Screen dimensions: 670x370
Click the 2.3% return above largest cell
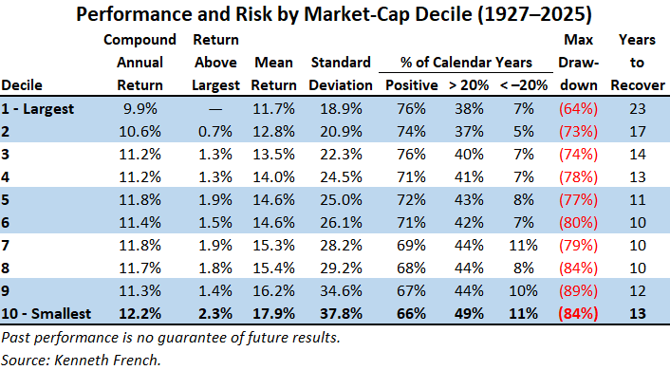pyautogui.click(x=215, y=314)
